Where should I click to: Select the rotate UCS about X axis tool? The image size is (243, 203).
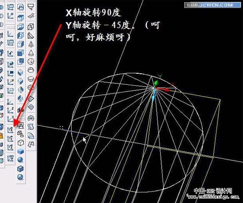pyautogui.click(x=11, y=130)
